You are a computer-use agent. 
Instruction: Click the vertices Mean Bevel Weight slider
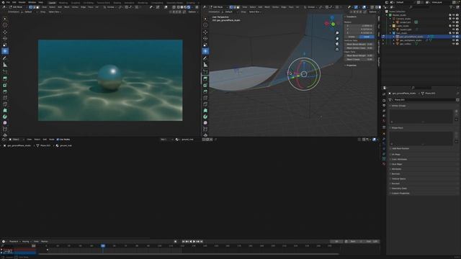(359, 45)
